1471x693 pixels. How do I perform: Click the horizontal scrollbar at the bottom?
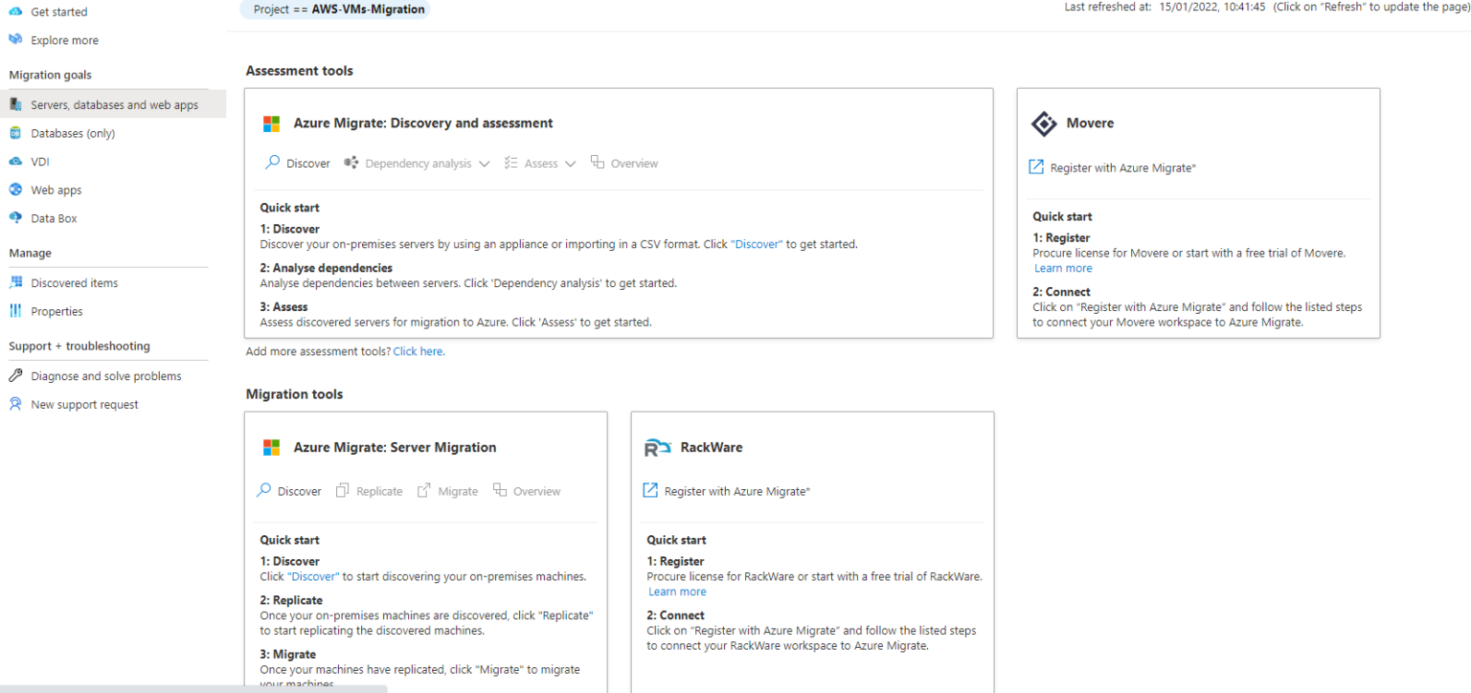tap(192, 688)
